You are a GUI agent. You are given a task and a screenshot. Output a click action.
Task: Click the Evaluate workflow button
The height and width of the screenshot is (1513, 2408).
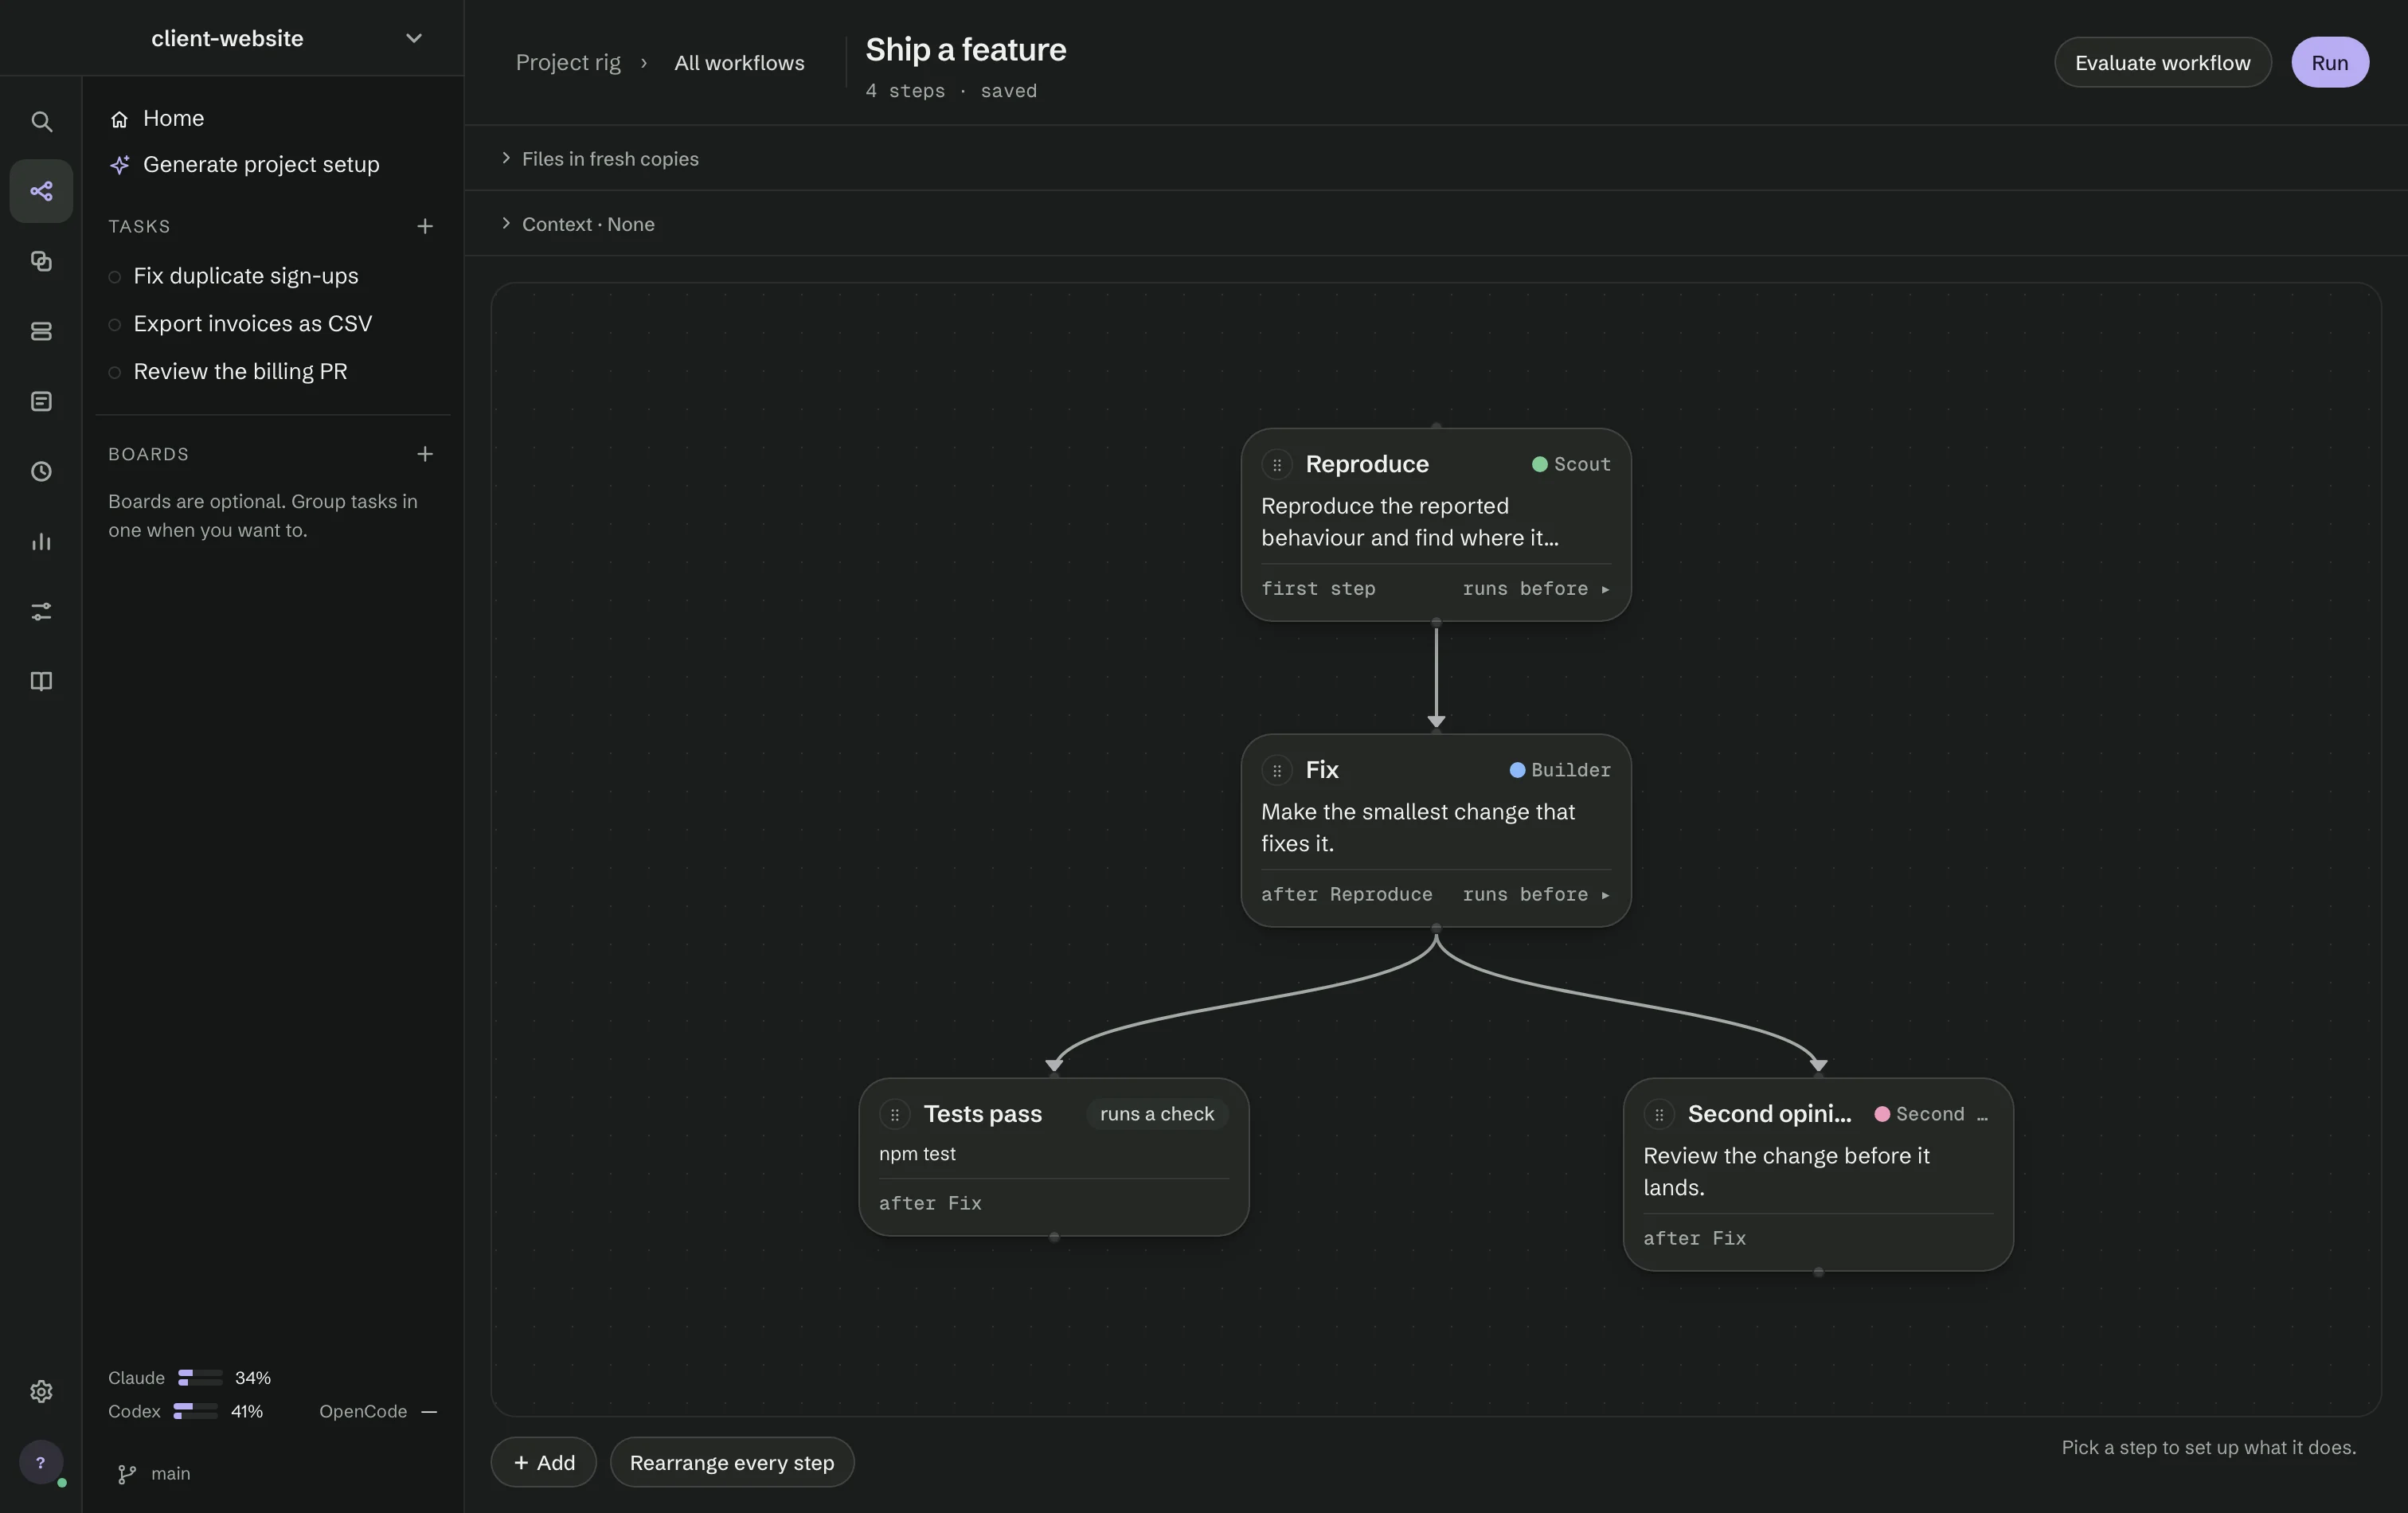2162,62
